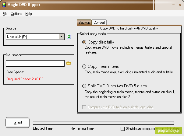Click the Elapsed Time: label
This screenshot has width=184, height=136.
click(x=43, y=128)
